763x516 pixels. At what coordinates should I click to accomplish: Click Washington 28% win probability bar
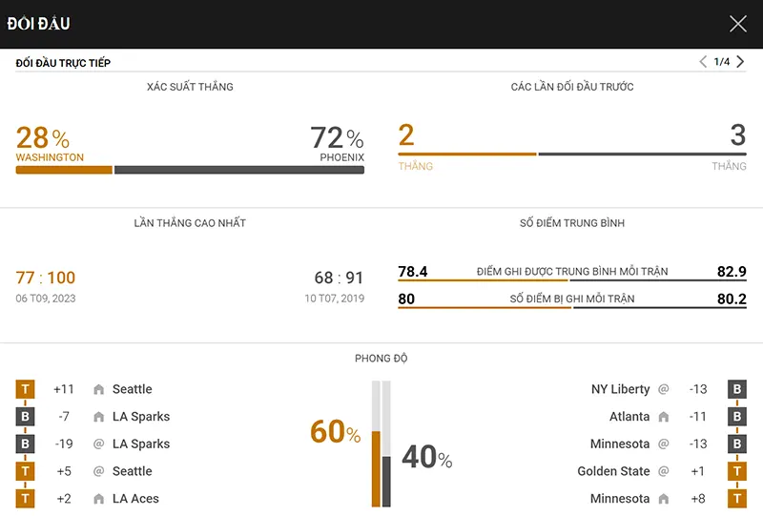click(64, 170)
